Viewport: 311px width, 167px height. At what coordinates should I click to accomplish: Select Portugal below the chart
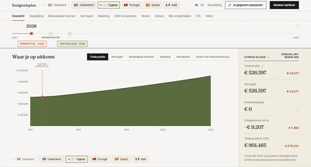coord(100,159)
